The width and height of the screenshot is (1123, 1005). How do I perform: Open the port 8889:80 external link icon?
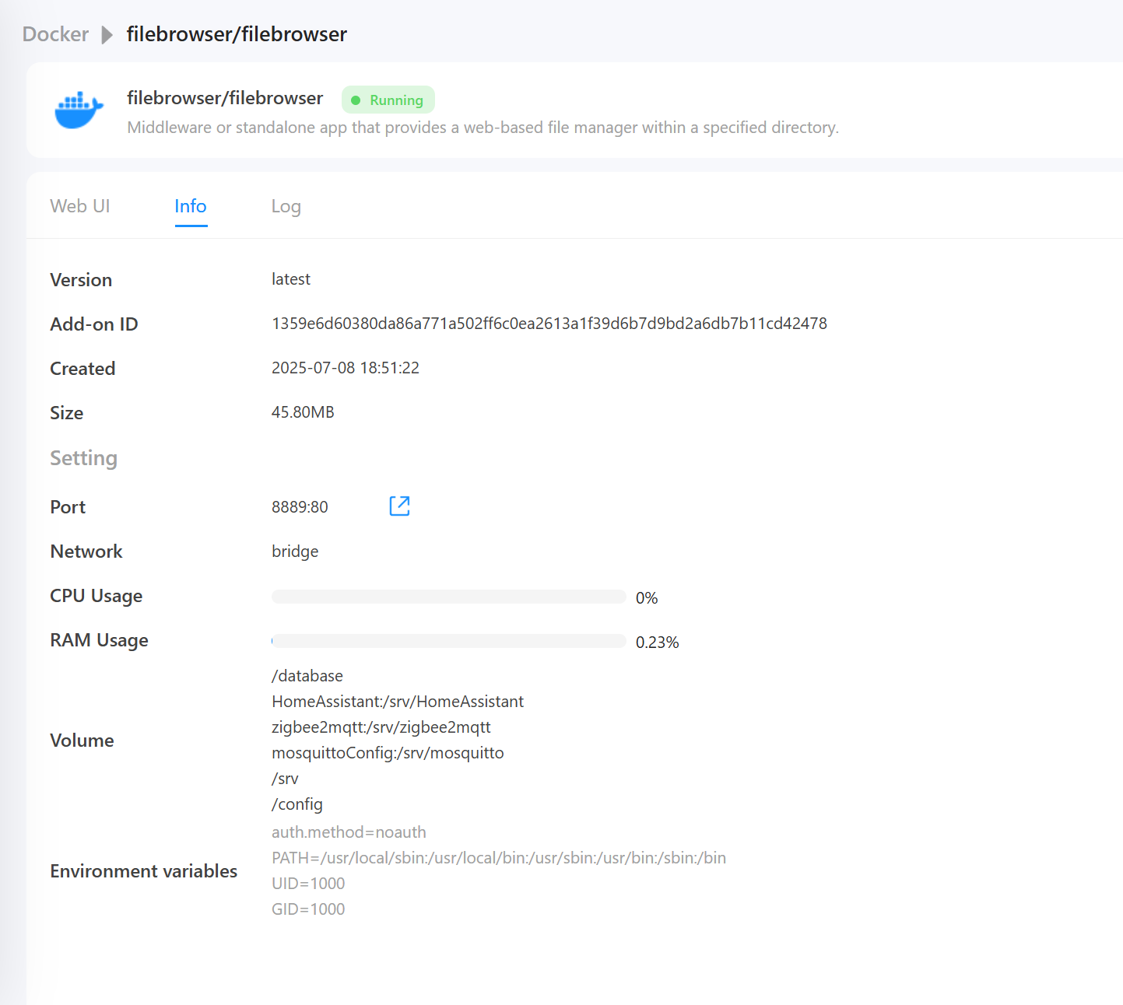coord(399,506)
